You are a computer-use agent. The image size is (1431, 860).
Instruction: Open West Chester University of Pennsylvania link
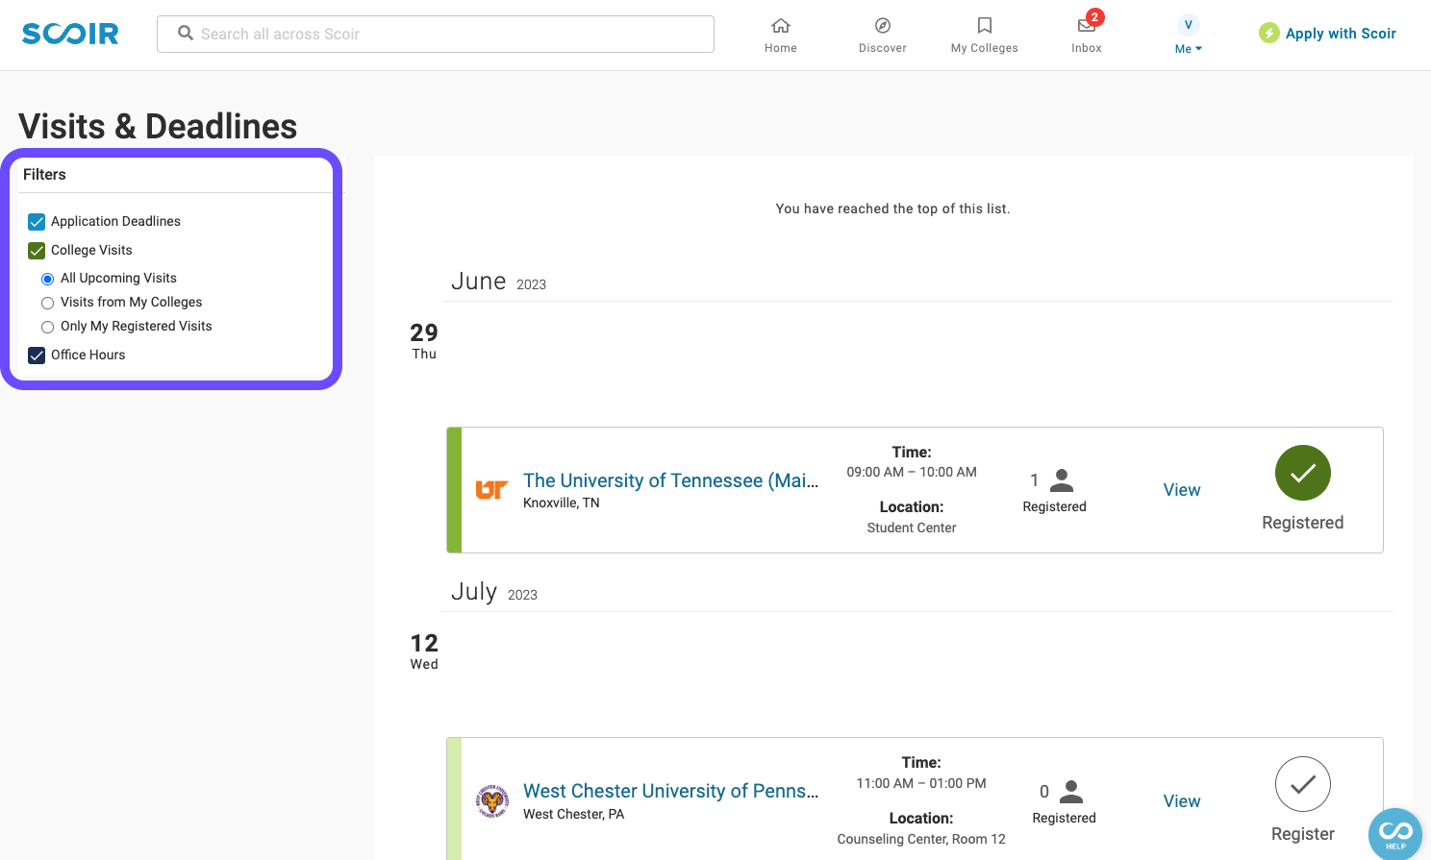coord(671,791)
